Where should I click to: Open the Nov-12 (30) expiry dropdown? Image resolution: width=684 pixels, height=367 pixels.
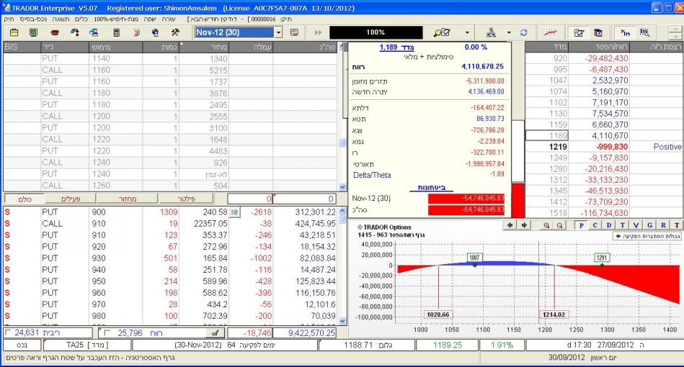click(279, 33)
